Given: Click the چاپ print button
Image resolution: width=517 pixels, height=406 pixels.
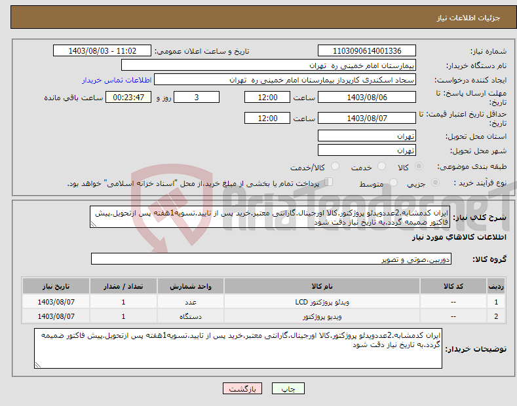Looking at the screenshot, I should 288,388.
